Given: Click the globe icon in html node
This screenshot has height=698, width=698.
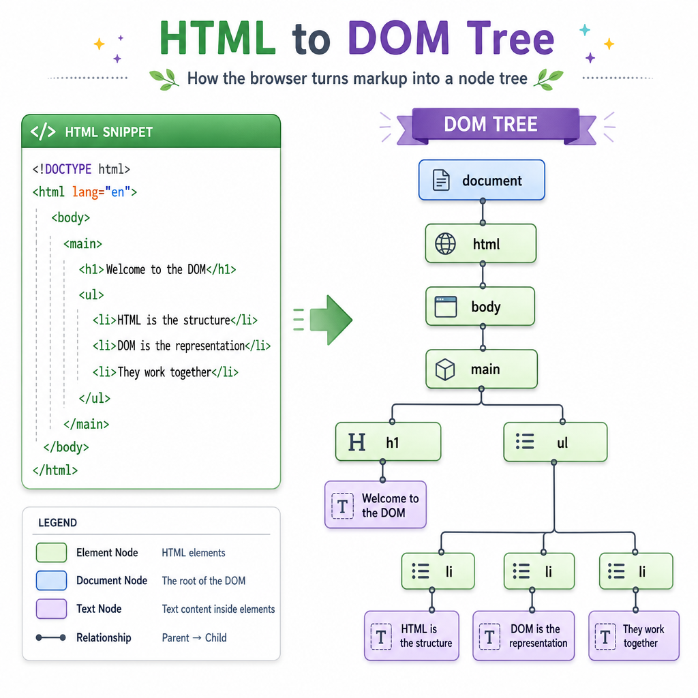Looking at the screenshot, I should [x=445, y=244].
